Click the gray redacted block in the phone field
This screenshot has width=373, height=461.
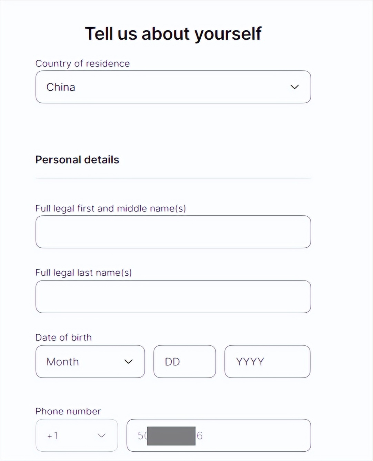coord(171,436)
